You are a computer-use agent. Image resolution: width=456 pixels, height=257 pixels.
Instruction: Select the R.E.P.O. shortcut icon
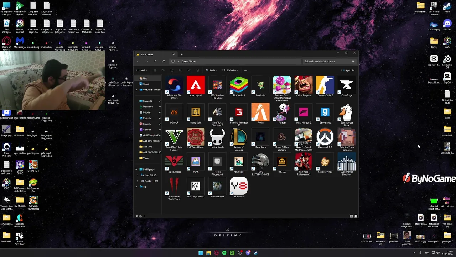[x=282, y=162]
